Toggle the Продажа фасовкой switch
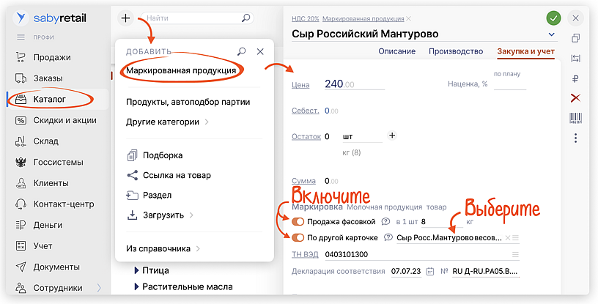Screen dimensions: 598x304 pyautogui.click(x=298, y=221)
